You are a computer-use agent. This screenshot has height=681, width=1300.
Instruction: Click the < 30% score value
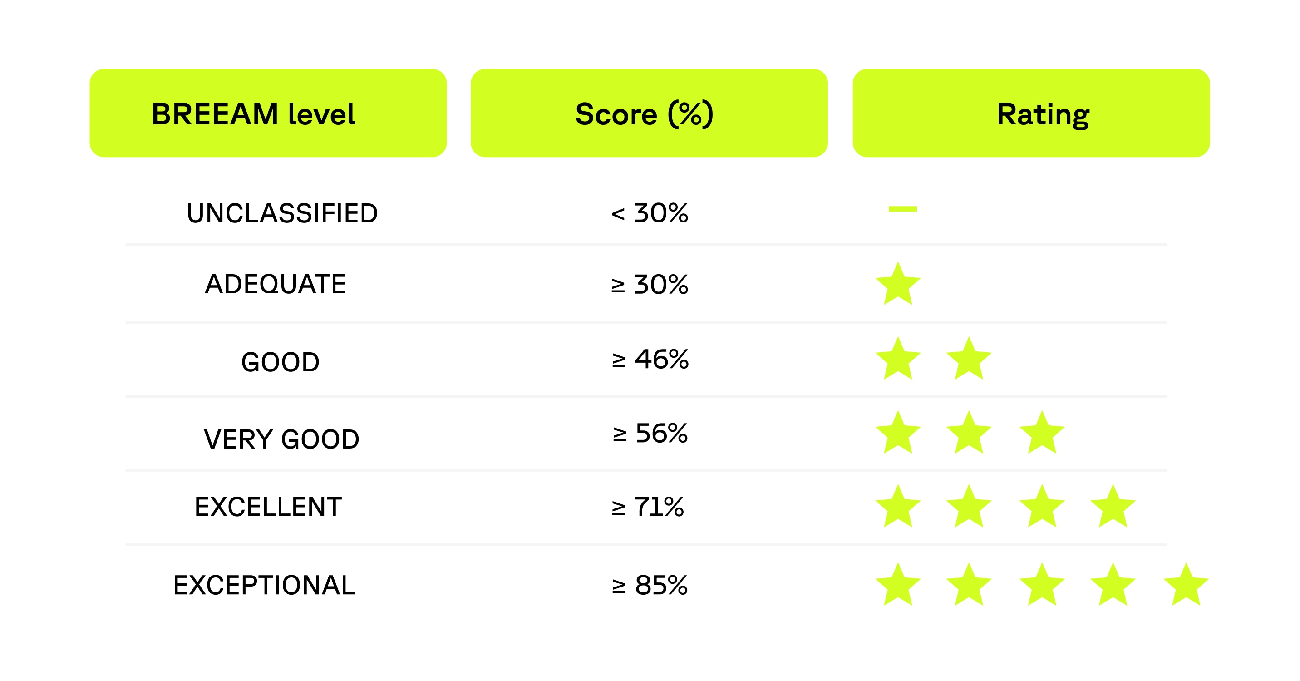[x=650, y=213]
